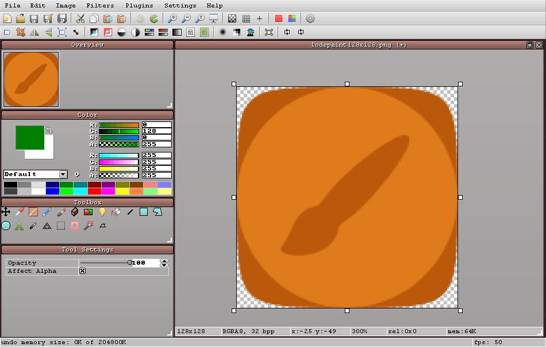Pick the Magic Wand selection tool
The image size is (546, 347).
pyautogui.click(x=89, y=226)
